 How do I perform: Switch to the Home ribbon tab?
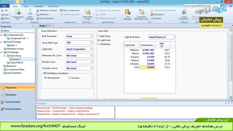coord(15,6)
